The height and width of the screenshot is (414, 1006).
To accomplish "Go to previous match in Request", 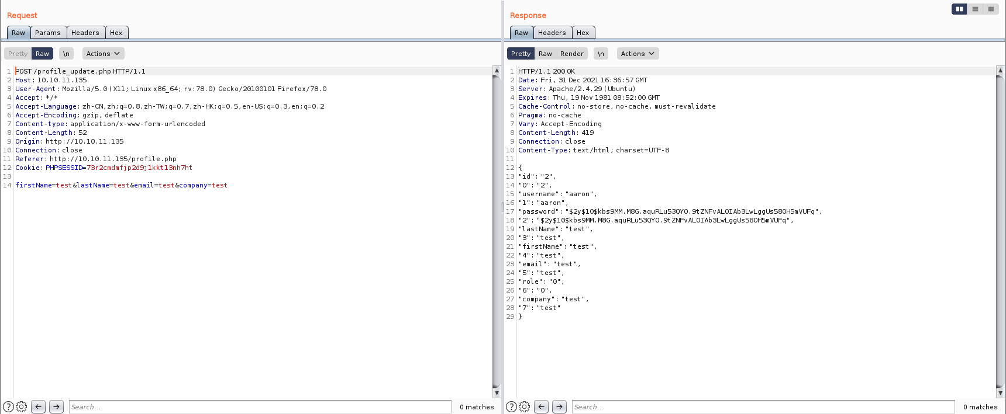I will (39, 407).
